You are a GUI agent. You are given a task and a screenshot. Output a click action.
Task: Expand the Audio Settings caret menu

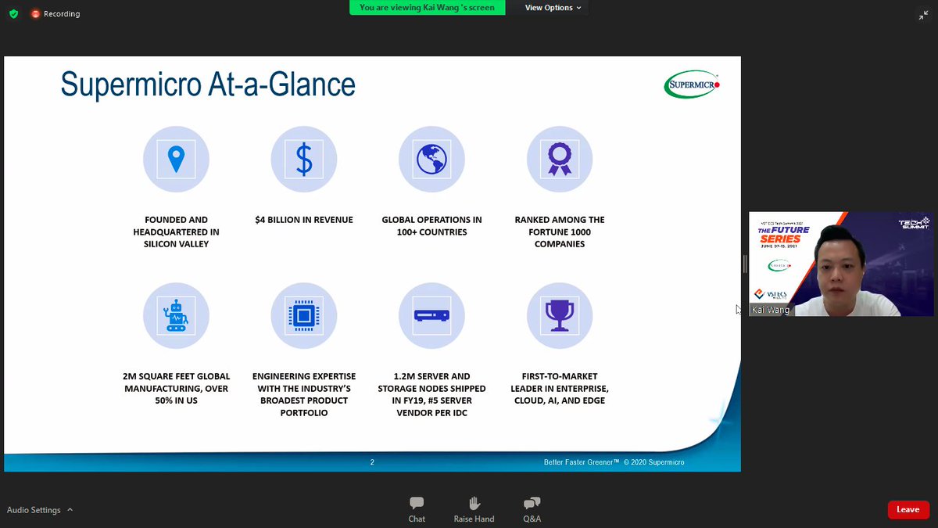click(70, 510)
